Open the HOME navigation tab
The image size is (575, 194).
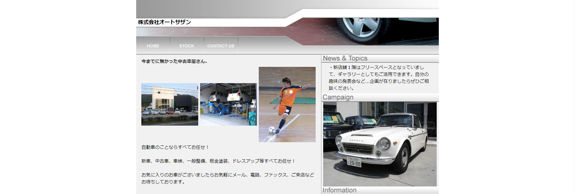pos(153,46)
